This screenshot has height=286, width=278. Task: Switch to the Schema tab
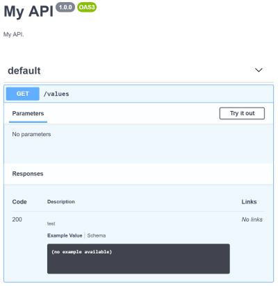(97, 235)
